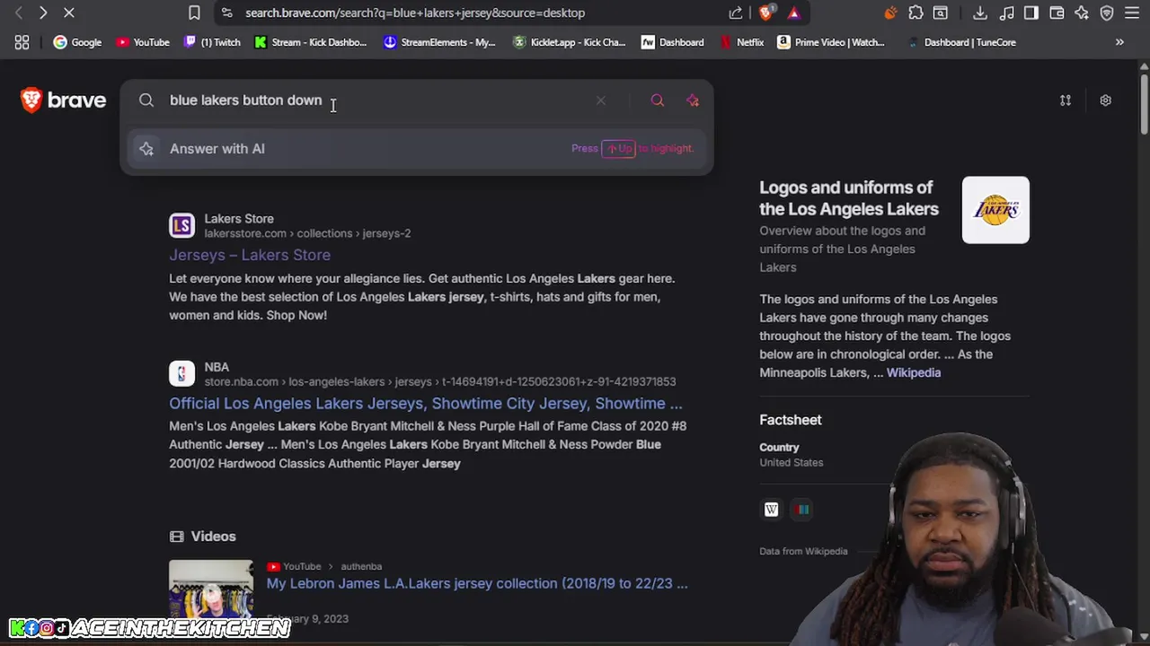
Task: Open Brave Search settings gear
Action: pyautogui.click(x=1106, y=100)
